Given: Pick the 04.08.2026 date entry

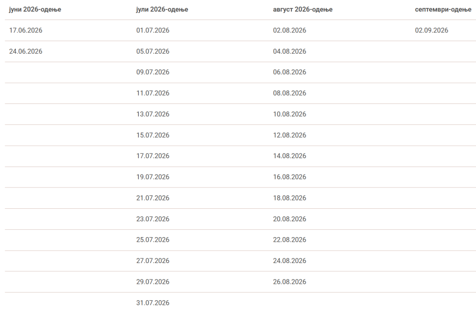Looking at the screenshot, I should point(290,51).
